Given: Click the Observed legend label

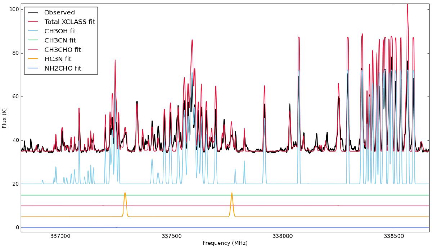Looking at the screenshot, I should (62, 13).
